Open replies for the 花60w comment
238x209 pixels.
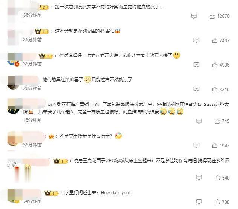tap(197, 40)
